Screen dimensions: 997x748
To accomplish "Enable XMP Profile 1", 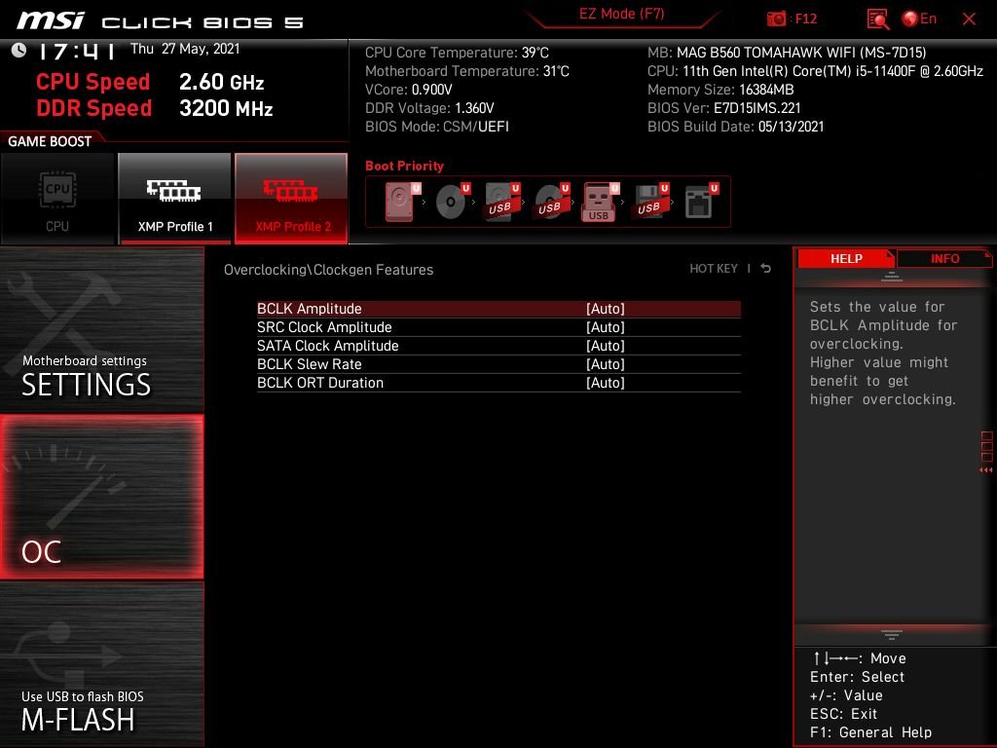I will click(x=175, y=199).
